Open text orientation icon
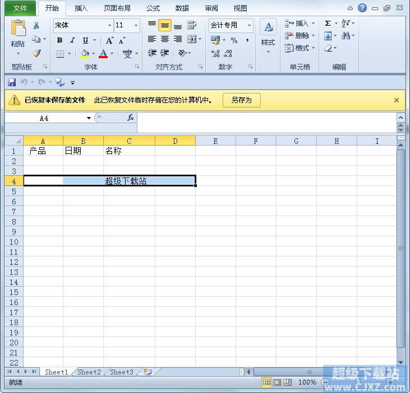The height and width of the screenshot is (393, 410). tap(182, 53)
